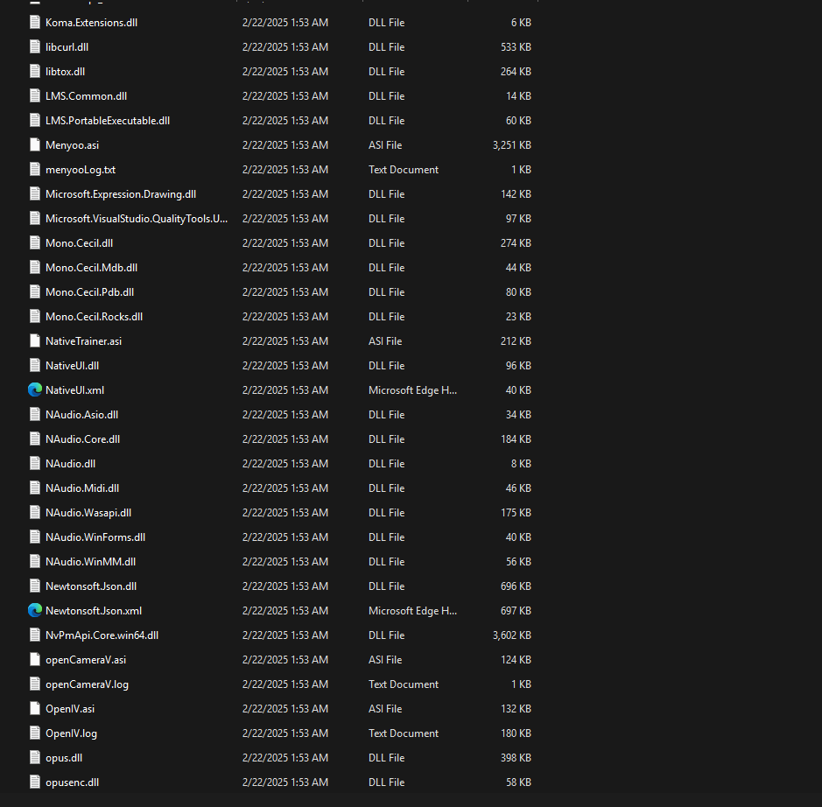The width and height of the screenshot is (822, 807).
Task: Click the 697 KB size of Newtonsoft.Json.xml
Action: [516, 611]
